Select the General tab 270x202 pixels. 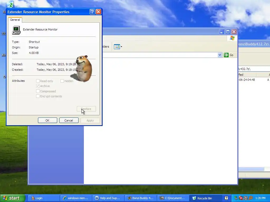pos(15,20)
